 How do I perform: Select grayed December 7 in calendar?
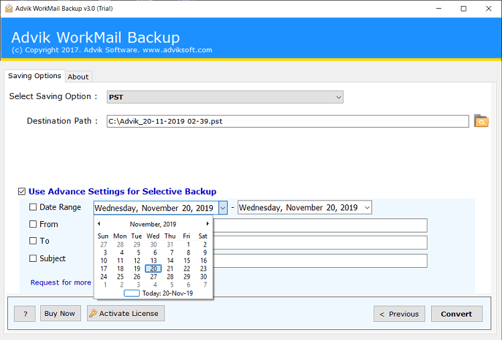(205, 285)
